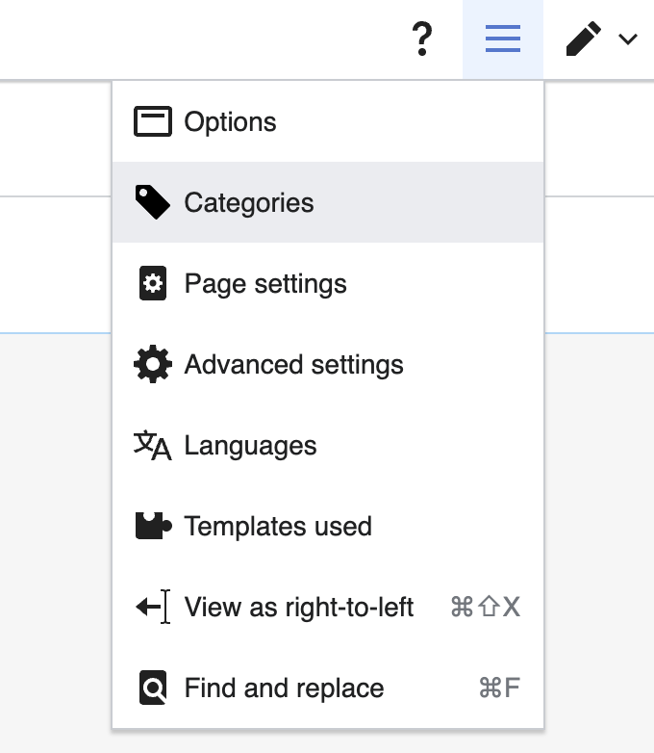Select the Languages menu item
The width and height of the screenshot is (654, 753).
click(250, 446)
